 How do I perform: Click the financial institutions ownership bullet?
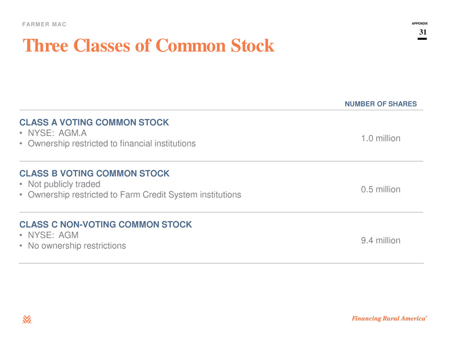(x=112, y=143)
